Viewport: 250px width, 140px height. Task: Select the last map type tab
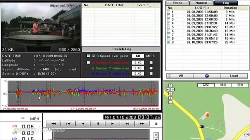(x=240, y=85)
